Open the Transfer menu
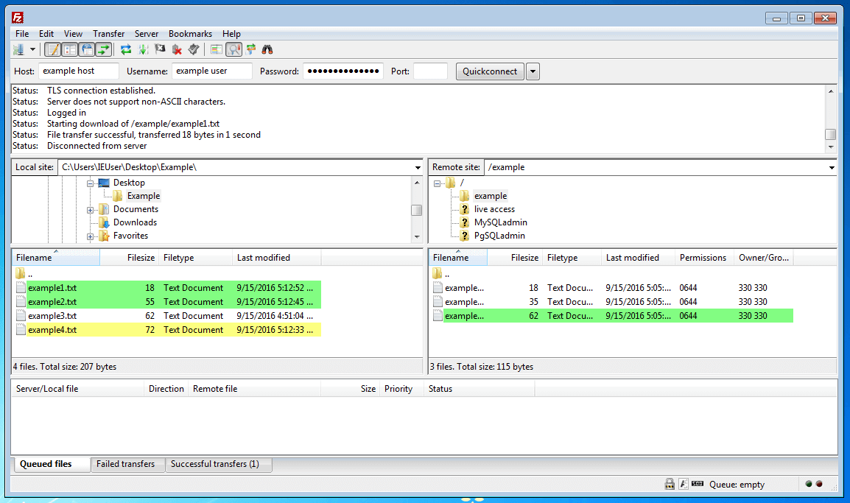This screenshot has height=503, width=850. 108,33
